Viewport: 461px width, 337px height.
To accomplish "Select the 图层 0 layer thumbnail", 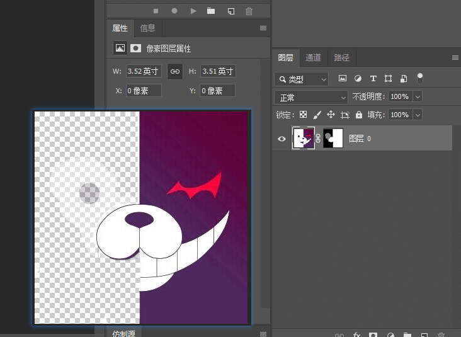I will (x=304, y=138).
